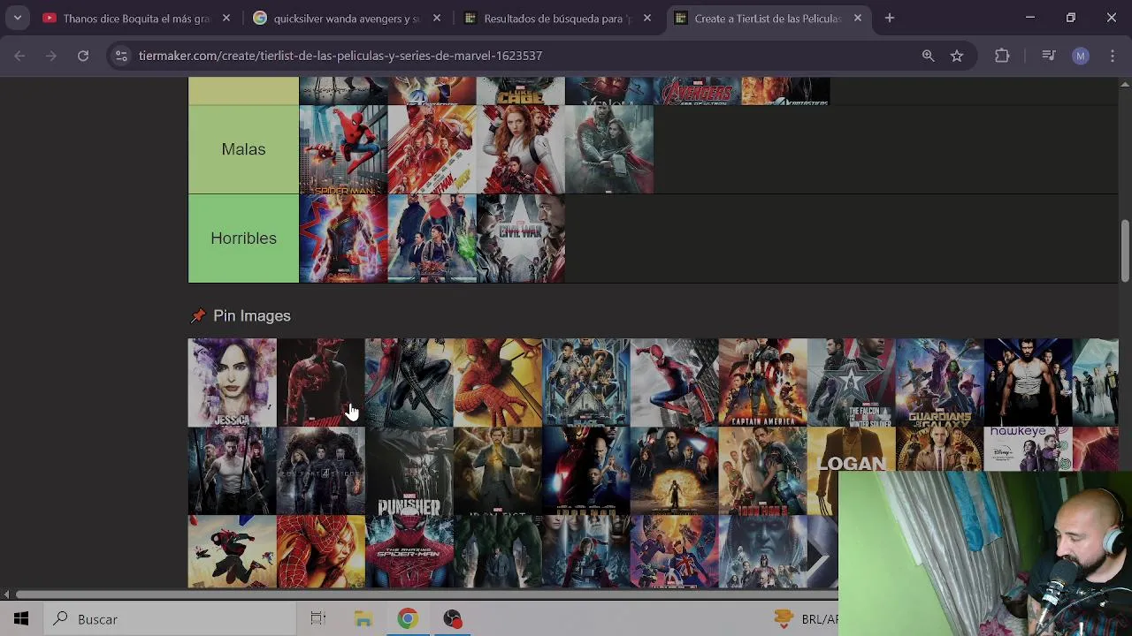Pick the Black Panther poster

coord(585,382)
